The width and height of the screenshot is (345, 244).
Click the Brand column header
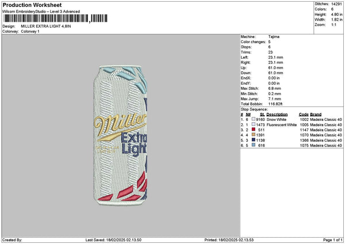click(316, 115)
